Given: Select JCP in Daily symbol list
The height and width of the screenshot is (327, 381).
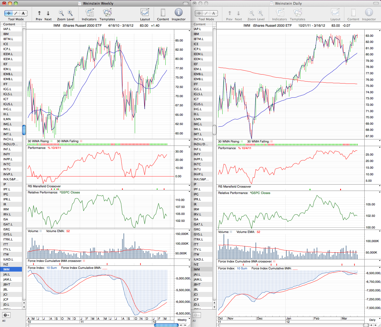Looking at the screenshot, I should [x=201, y=299].
